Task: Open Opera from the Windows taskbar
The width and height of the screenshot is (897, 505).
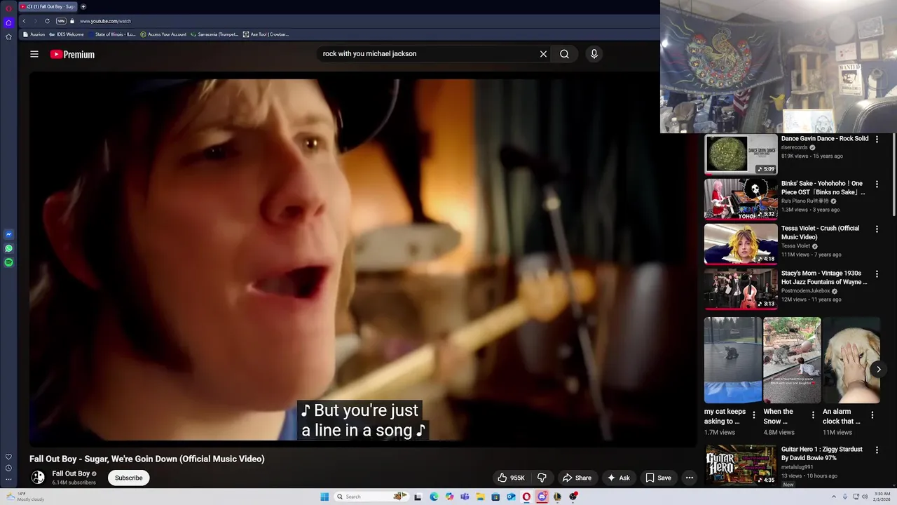Action: tap(526, 497)
